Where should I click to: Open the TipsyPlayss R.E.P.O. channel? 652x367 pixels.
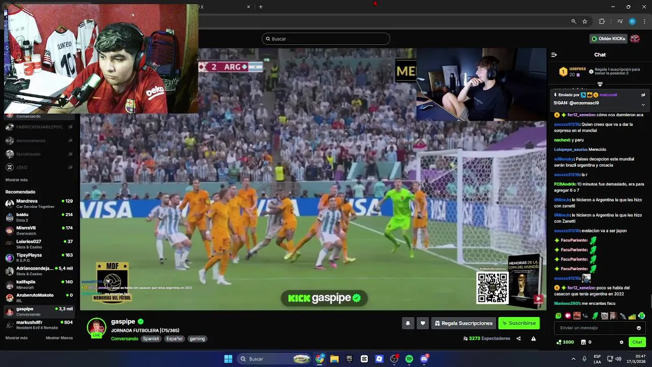(39, 257)
